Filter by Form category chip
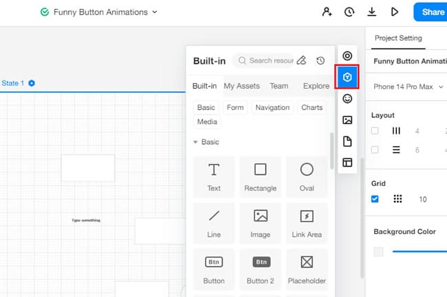Screen dimensions: 447x297 pos(235,108)
